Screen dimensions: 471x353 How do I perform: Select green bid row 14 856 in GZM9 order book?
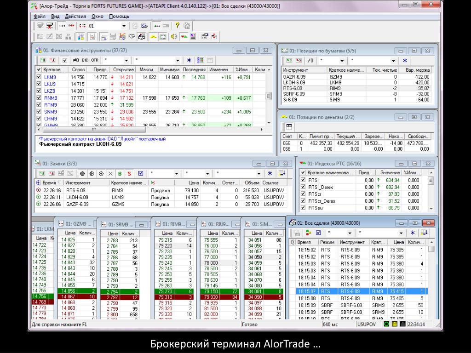tap(77, 291)
